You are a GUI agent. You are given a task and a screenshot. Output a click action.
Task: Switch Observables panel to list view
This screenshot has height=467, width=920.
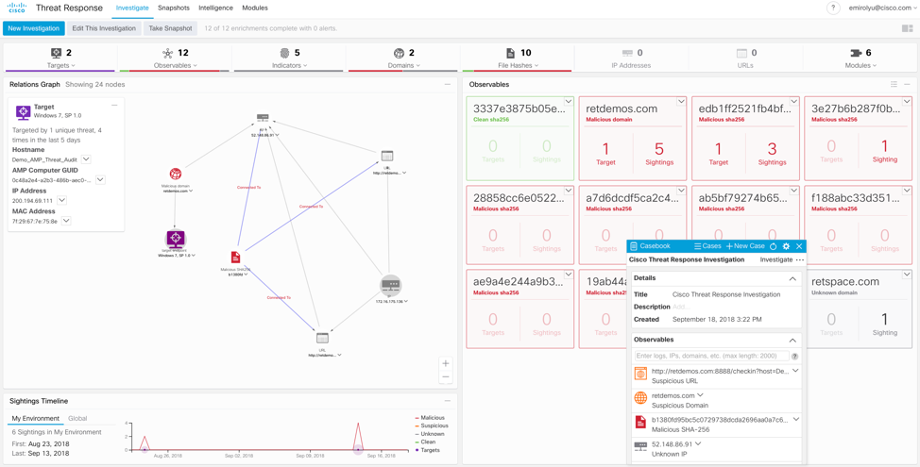click(894, 85)
